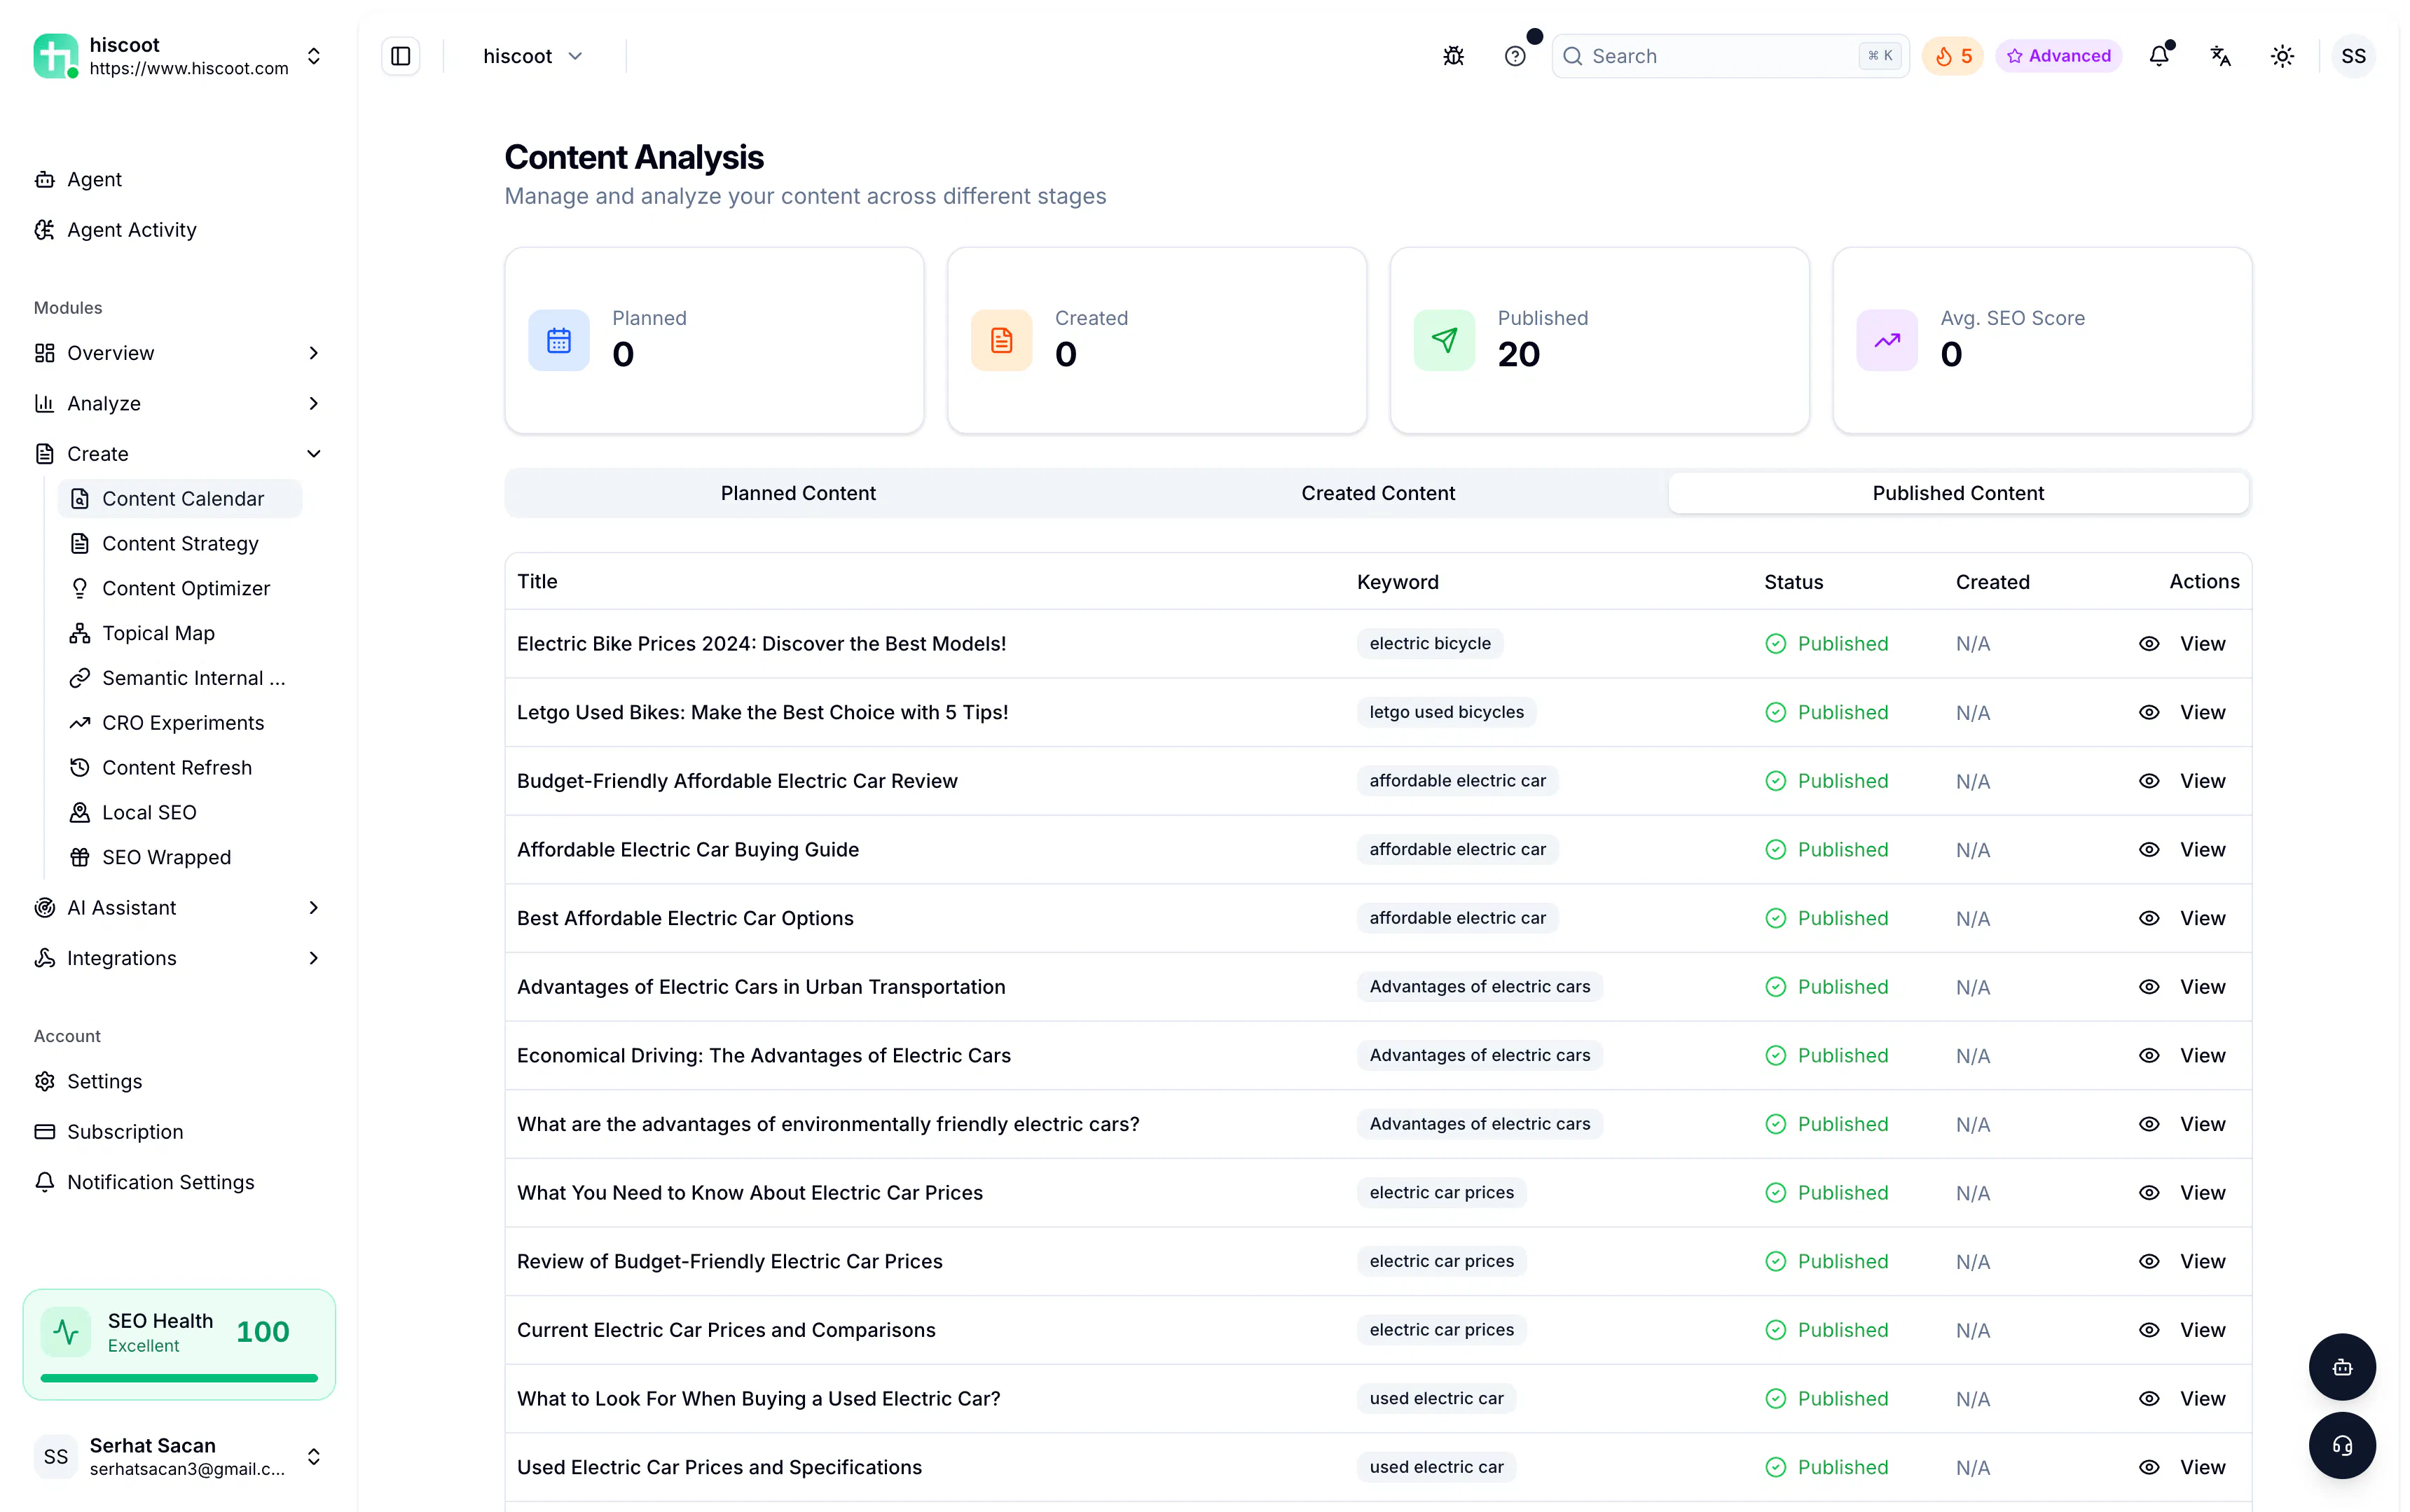The image size is (2410, 1512).
Task: Click the flame credits badge showing 5
Action: tap(1952, 56)
